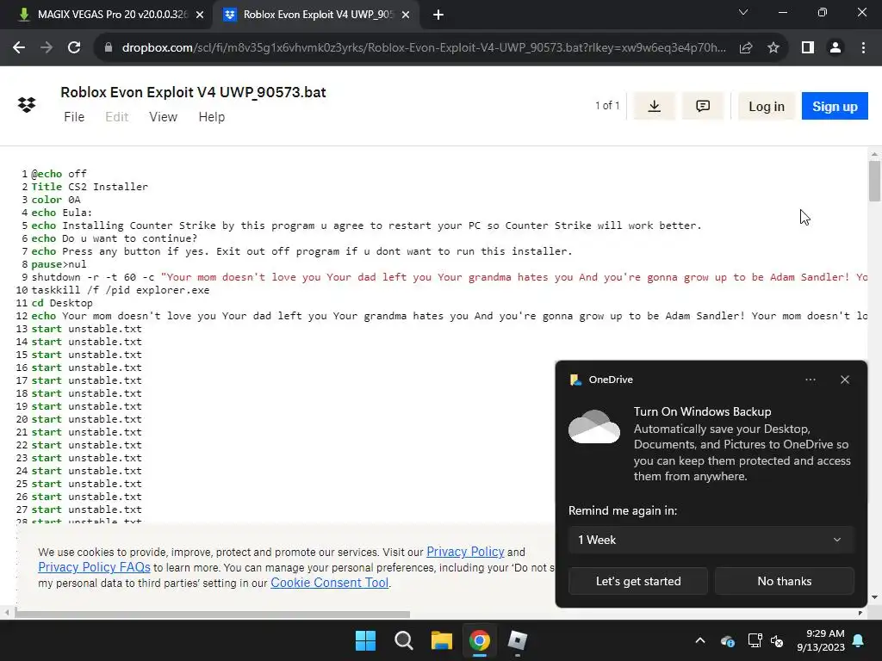Click muted volume tray icon

[x=777, y=640]
